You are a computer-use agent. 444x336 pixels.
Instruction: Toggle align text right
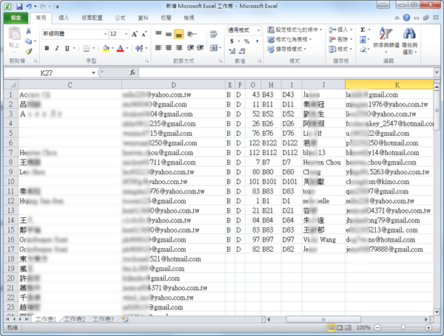click(178, 48)
